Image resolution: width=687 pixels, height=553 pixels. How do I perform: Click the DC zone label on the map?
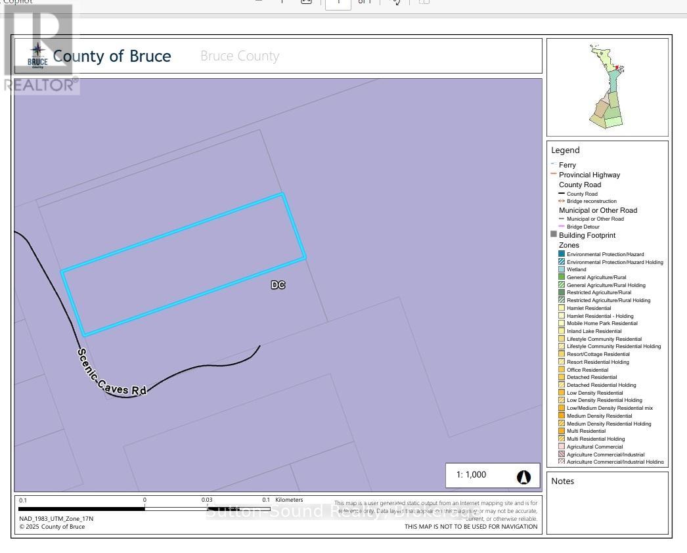278,285
